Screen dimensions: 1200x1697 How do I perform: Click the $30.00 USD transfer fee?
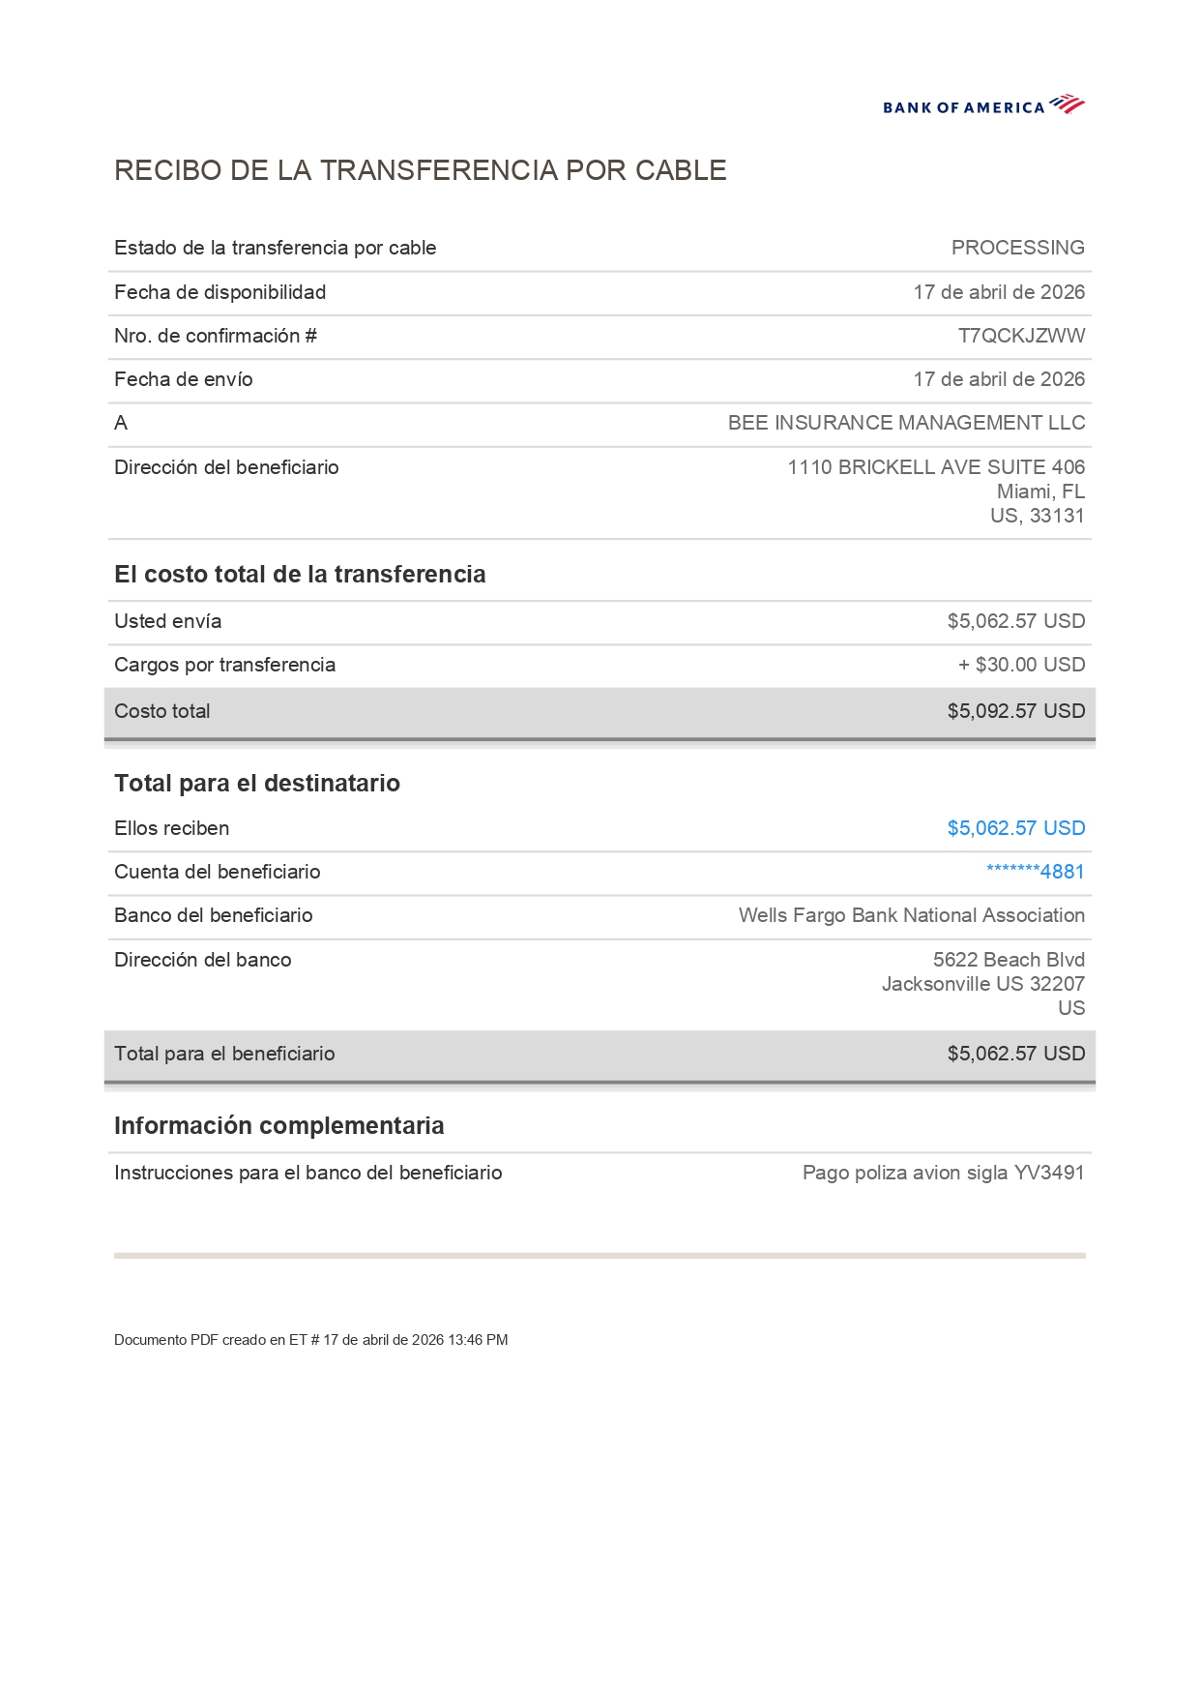[1021, 665]
